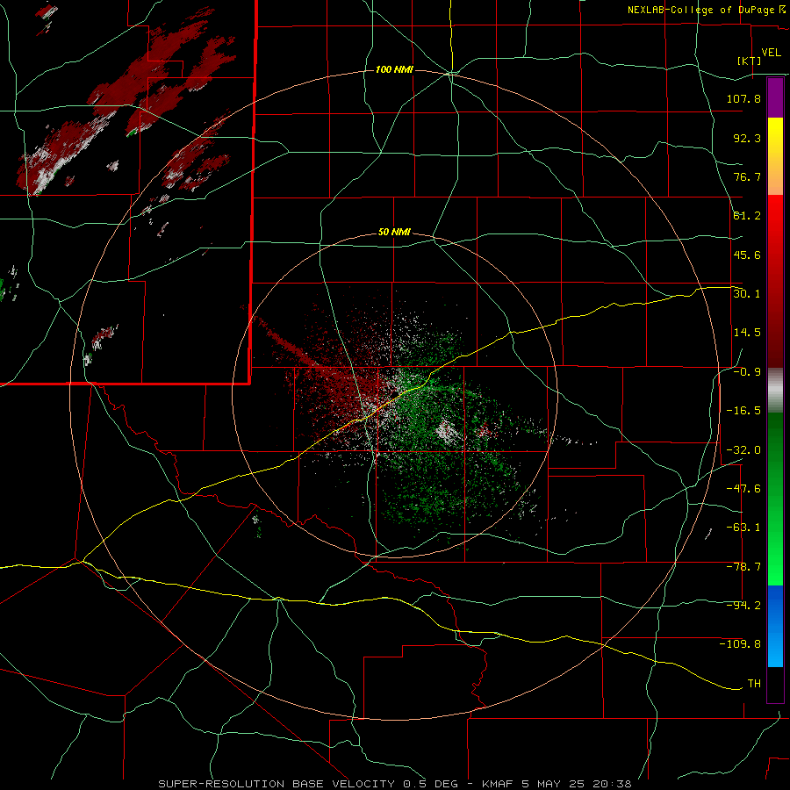790x790 pixels.
Task: Click the 14.5 velocity scale value
Action: click(x=747, y=333)
